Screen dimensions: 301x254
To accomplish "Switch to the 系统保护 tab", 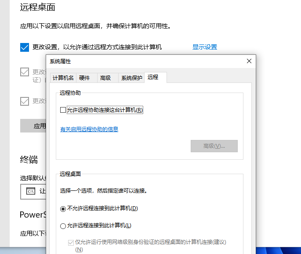I will (131, 78).
